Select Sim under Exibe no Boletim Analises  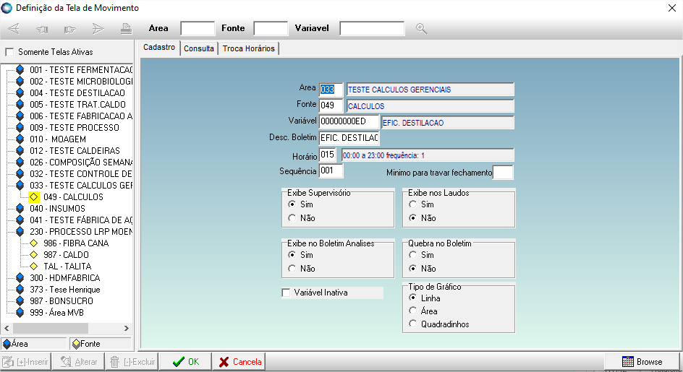click(292, 254)
